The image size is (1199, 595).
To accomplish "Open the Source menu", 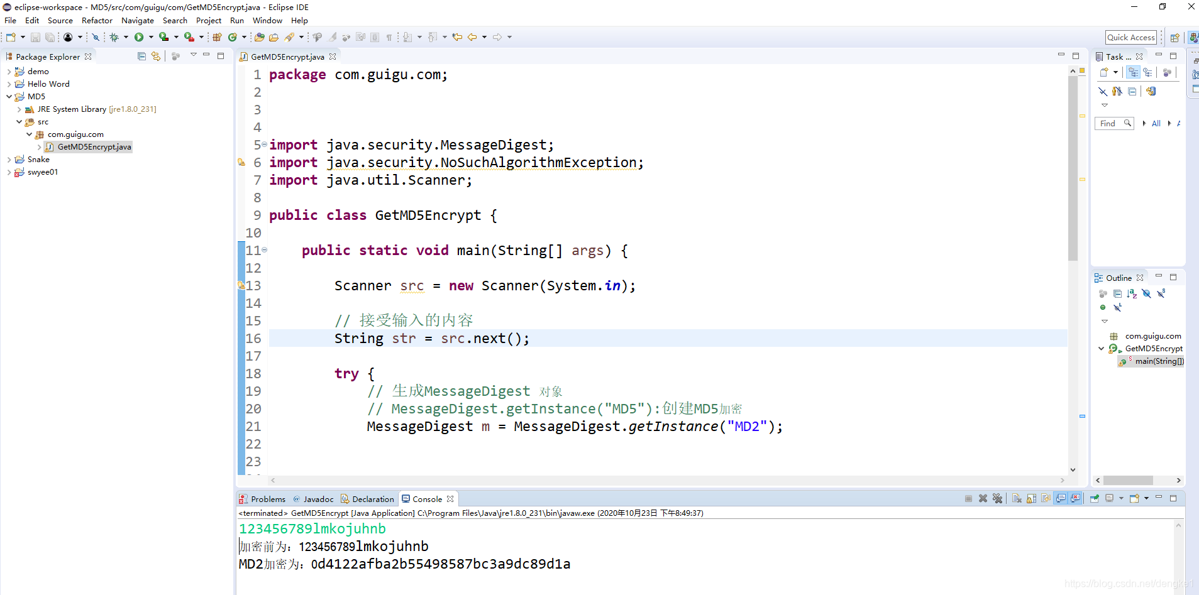I will (x=60, y=21).
